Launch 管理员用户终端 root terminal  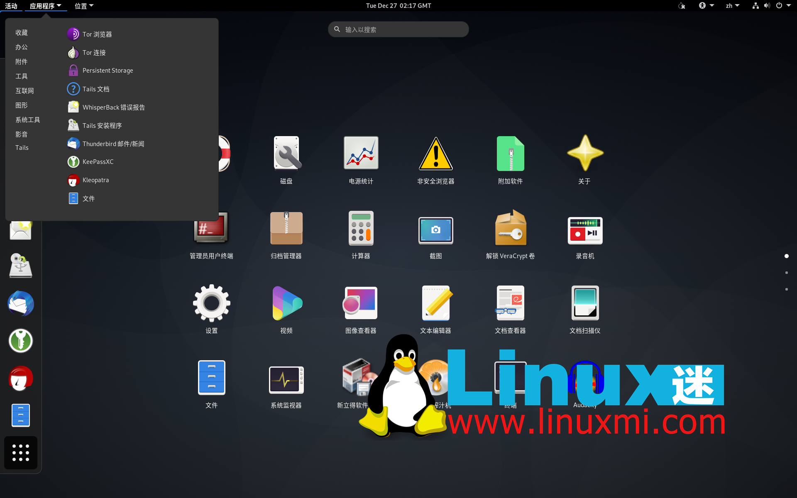(212, 235)
